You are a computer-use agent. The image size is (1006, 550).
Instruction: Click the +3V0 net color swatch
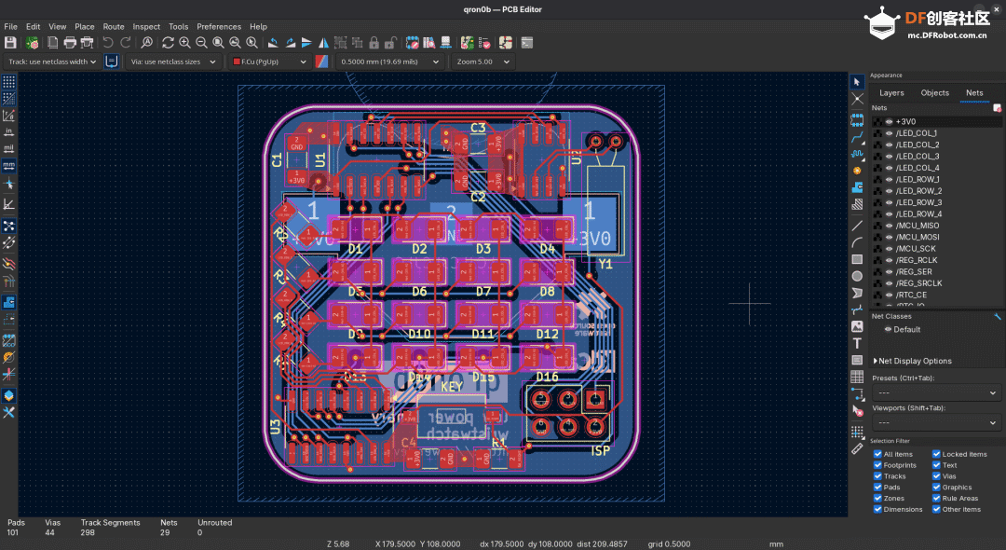pyautogui.click(x=877, y=122)
